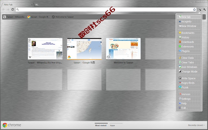Launch Angry Birds from menu
The width and height of the screenshot is (208, 130).
189,83
